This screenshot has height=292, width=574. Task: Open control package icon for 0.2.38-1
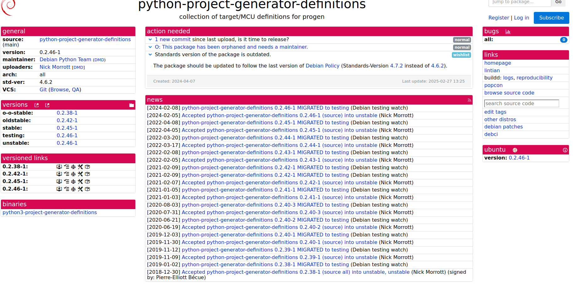coord(88,167)
